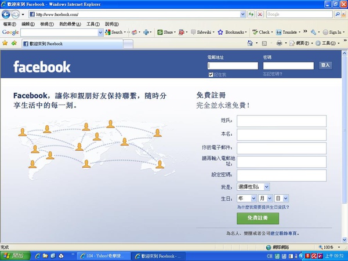Open the 檔案 File menu

9,24
